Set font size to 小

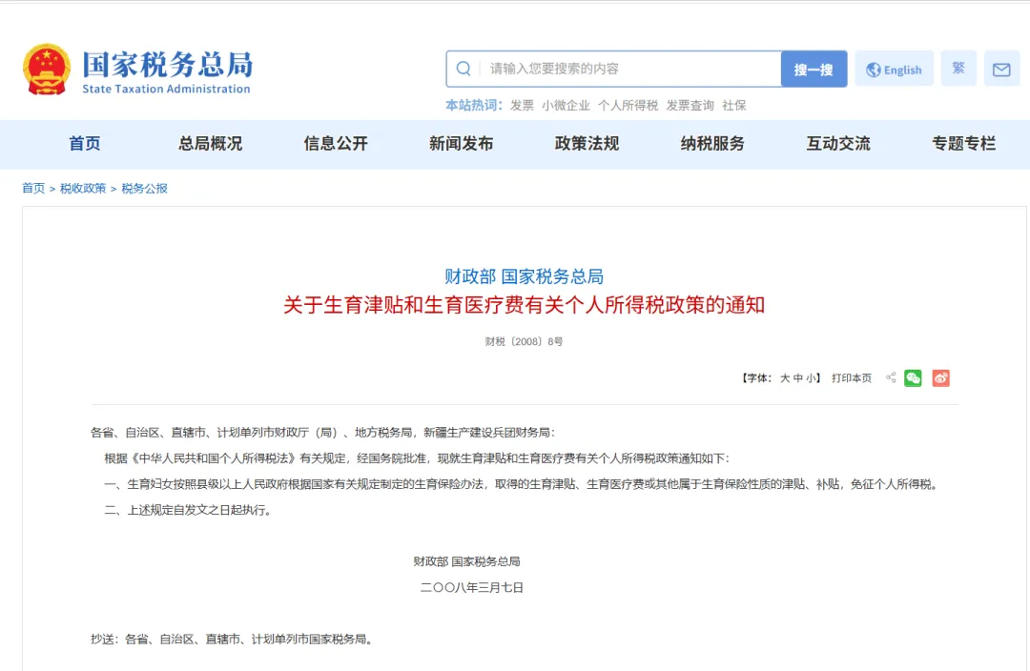click(x=811, y=378)
